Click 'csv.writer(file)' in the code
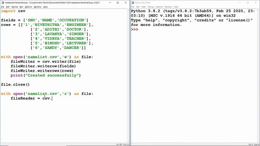260x146 pixels. tap(61, 62)
